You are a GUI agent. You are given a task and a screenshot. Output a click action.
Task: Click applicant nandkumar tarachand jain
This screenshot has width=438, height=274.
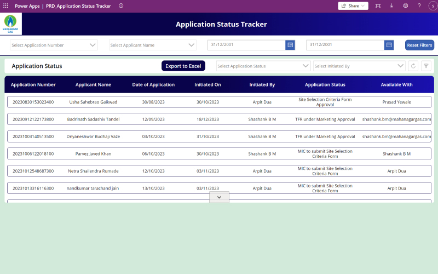click(x=93, y=189)
